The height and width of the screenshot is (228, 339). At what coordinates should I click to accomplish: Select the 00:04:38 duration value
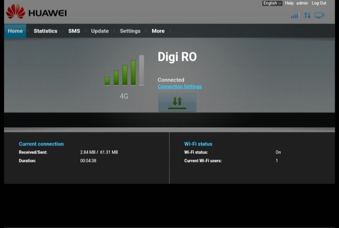point(88,161)
